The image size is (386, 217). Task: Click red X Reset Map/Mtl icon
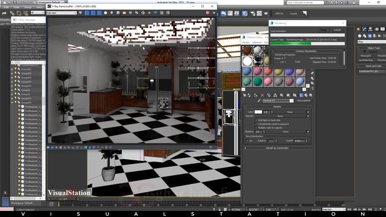(262, 95)
